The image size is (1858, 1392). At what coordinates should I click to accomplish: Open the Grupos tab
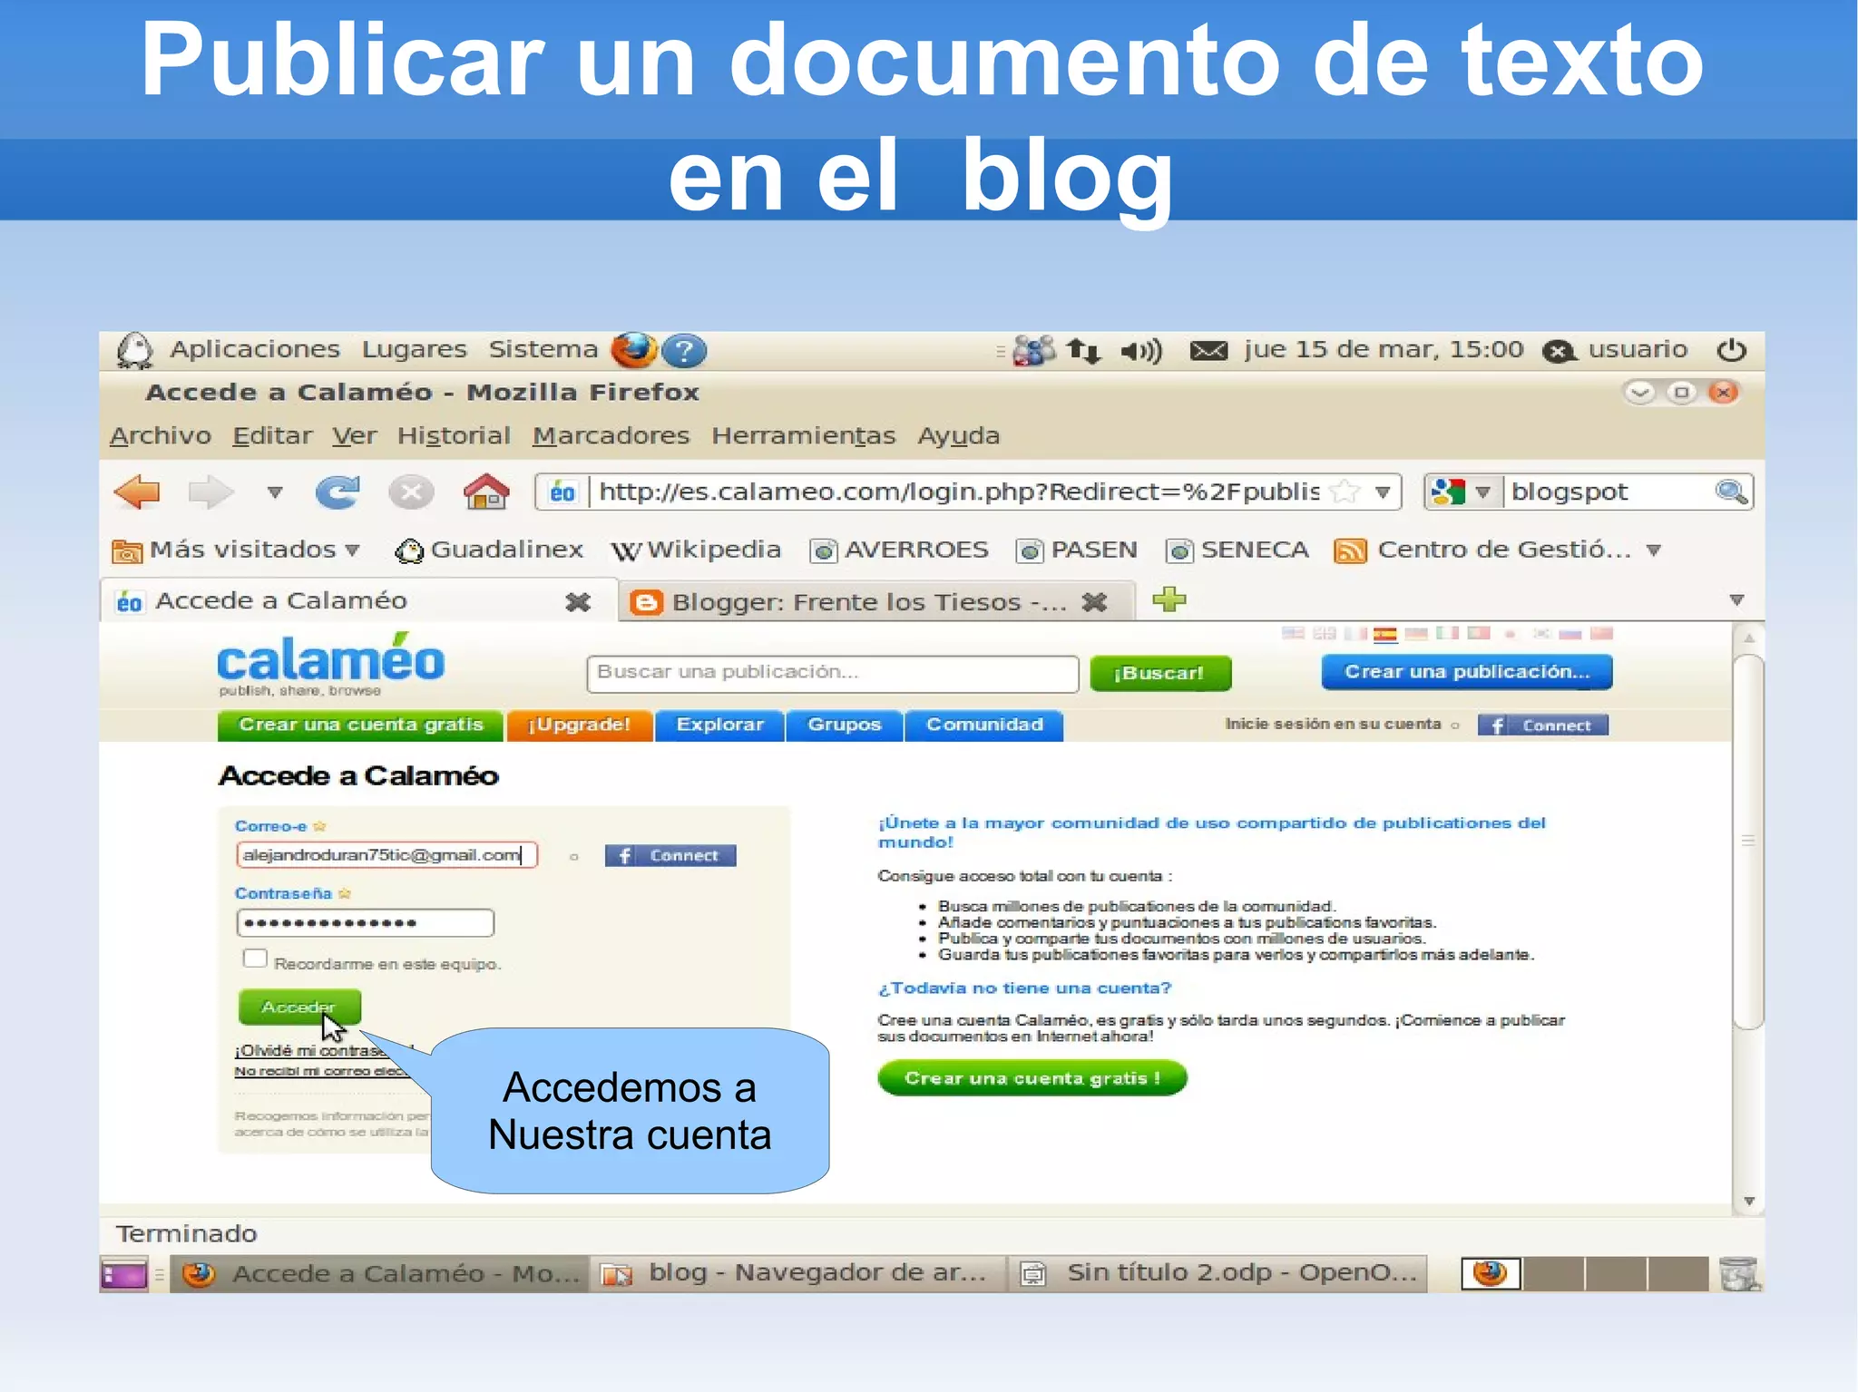[x=845, y=725]
